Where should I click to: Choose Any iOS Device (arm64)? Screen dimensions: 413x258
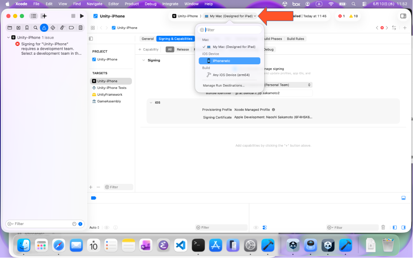tap(229, 75)
